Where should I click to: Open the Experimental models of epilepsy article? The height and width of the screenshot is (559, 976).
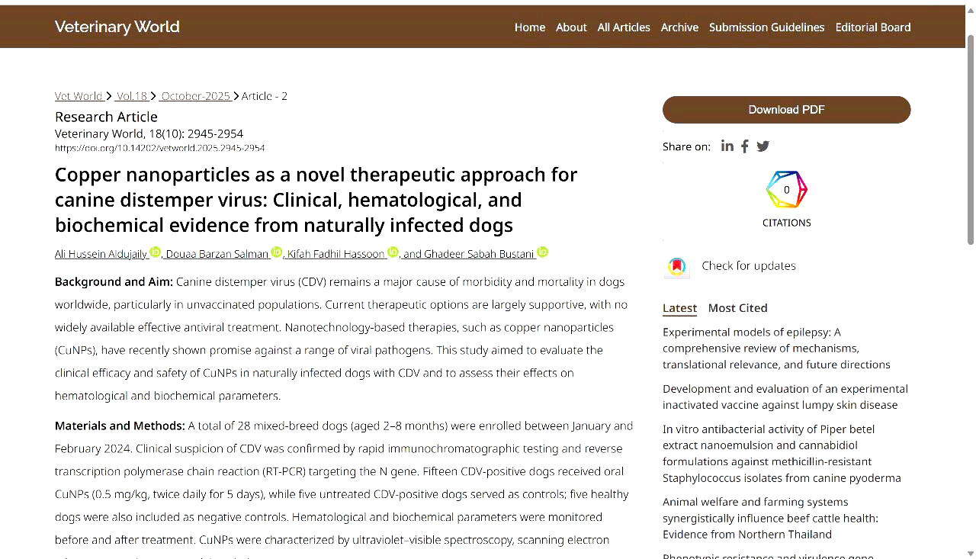click(x=776, y=349)
